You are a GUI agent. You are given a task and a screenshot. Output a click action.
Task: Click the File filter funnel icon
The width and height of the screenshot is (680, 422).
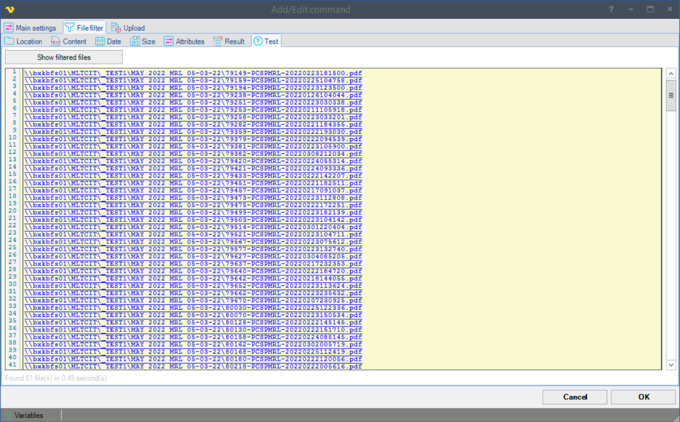click(x=70, y=28)
